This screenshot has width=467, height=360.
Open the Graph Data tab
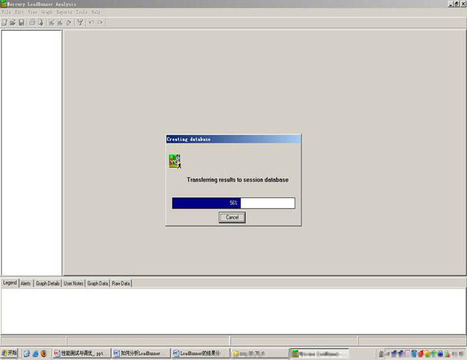[97, 283]
